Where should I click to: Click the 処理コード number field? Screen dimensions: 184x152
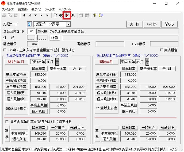[29, 24]
